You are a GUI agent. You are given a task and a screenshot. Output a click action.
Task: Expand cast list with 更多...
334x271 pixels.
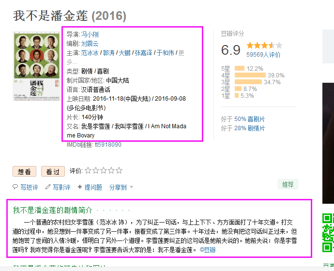pos(181,53)
